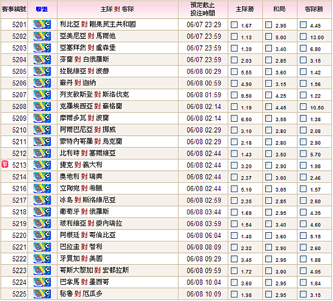Click the 主隊勝 column header

point(245,9)
